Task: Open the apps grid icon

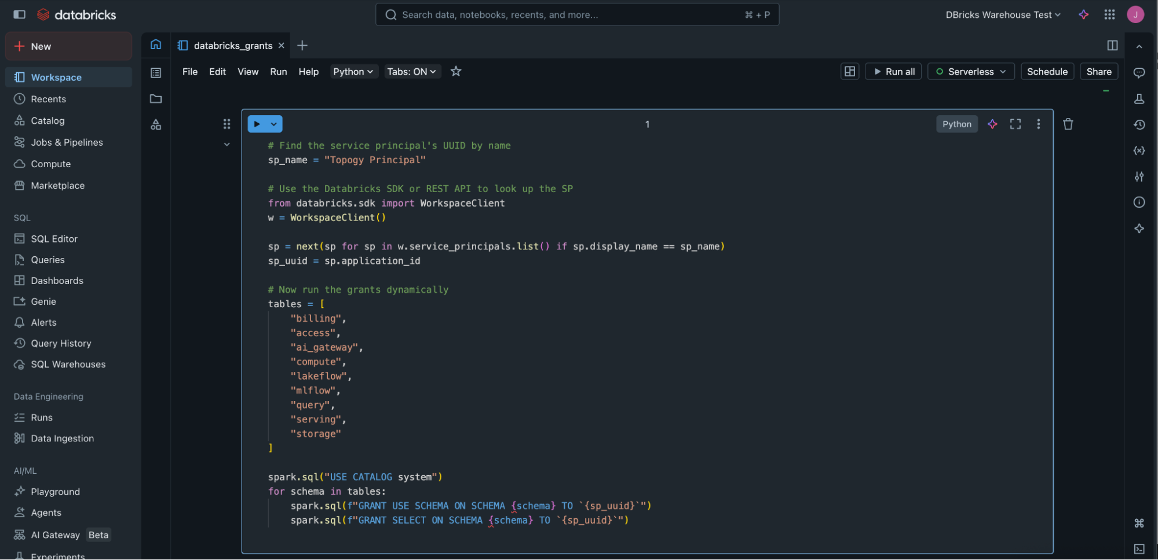Action: click(x=1109, y=14)
